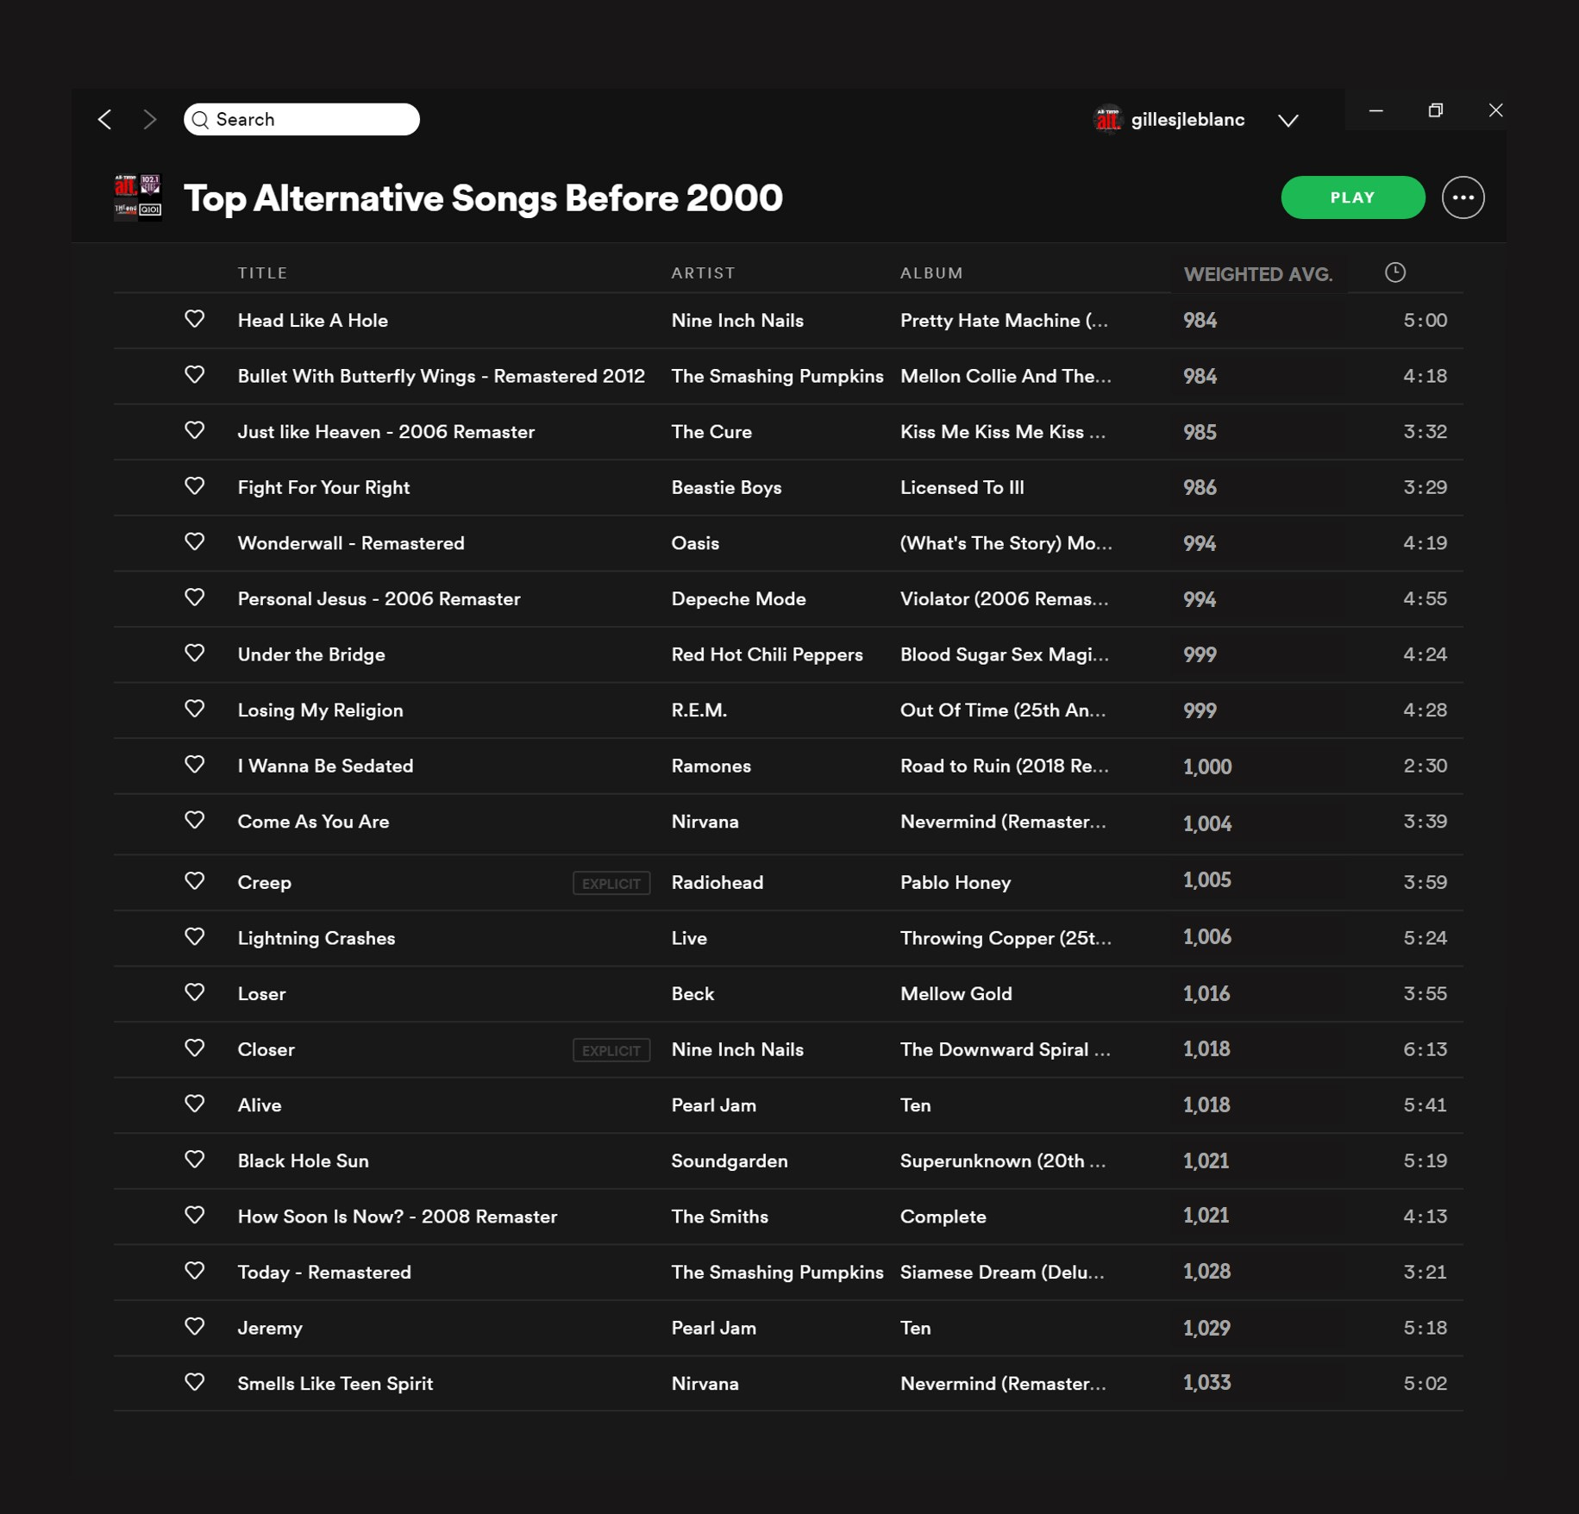
Task: Click heart icon for Black Hole Sun
Action: point(194,1160)
